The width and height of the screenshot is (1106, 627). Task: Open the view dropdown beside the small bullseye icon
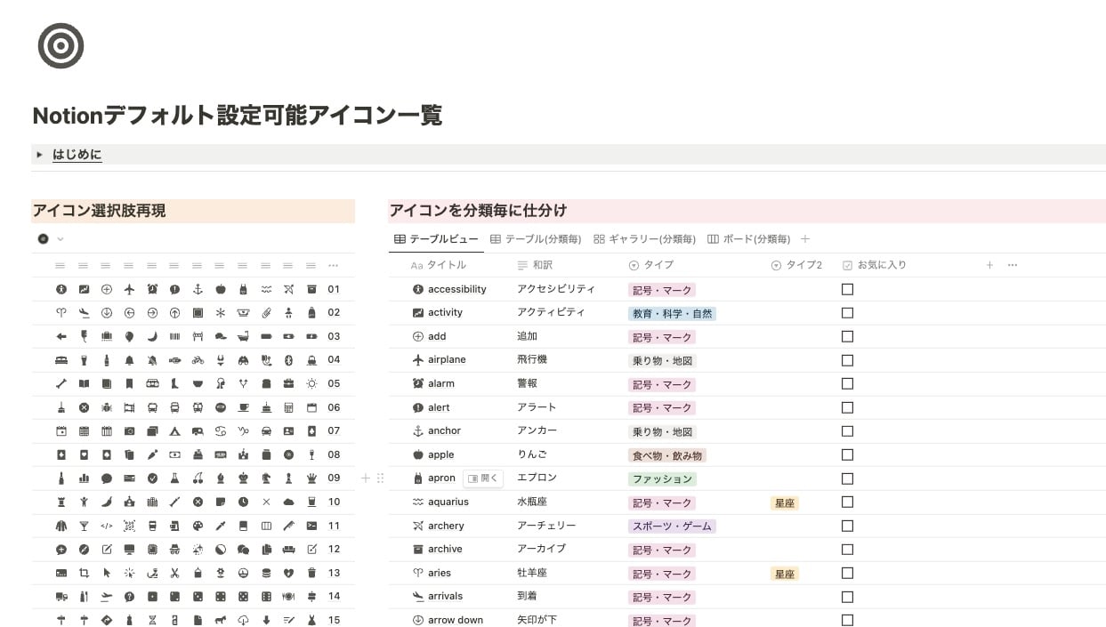(61, 239)
